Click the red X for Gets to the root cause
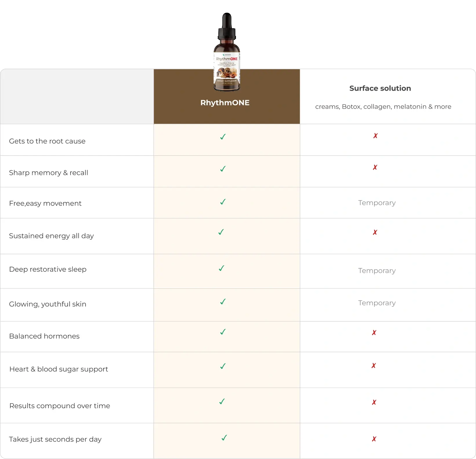476x459 pixels. [376, 136]
